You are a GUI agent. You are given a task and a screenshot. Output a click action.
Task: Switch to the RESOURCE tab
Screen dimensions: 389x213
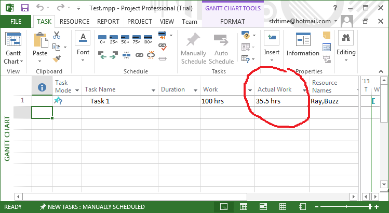click(x=74, y=22)
